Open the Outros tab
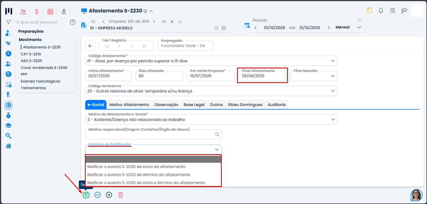The width and height of the screenshot is (427, 204). click(216, 105)
